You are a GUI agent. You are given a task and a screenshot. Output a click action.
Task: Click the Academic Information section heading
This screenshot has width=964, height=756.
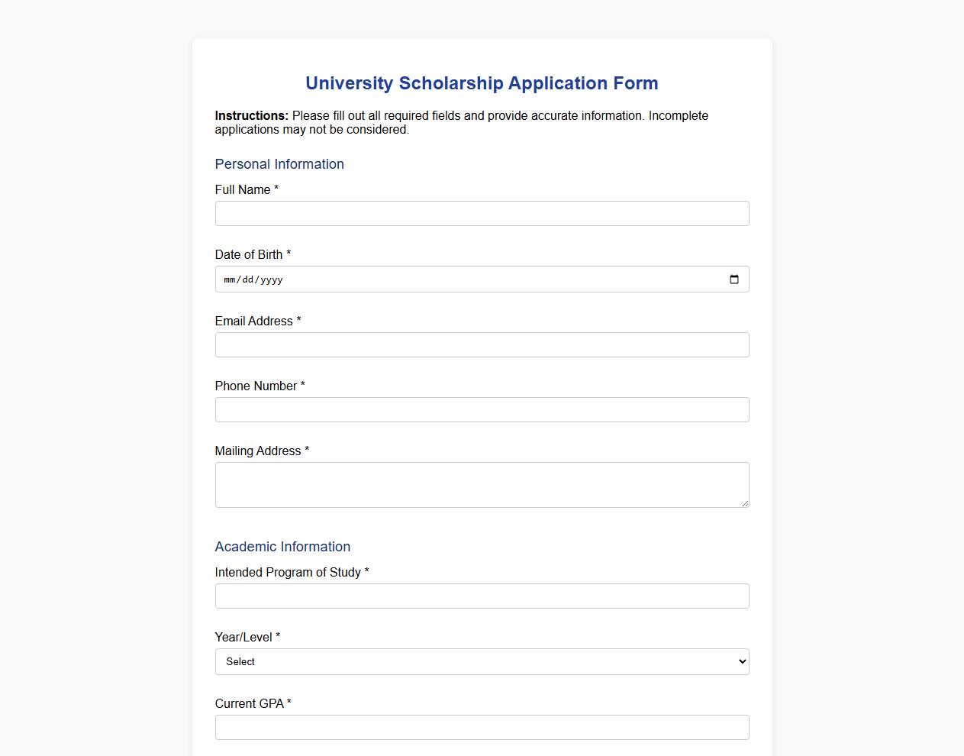(282, 547)
